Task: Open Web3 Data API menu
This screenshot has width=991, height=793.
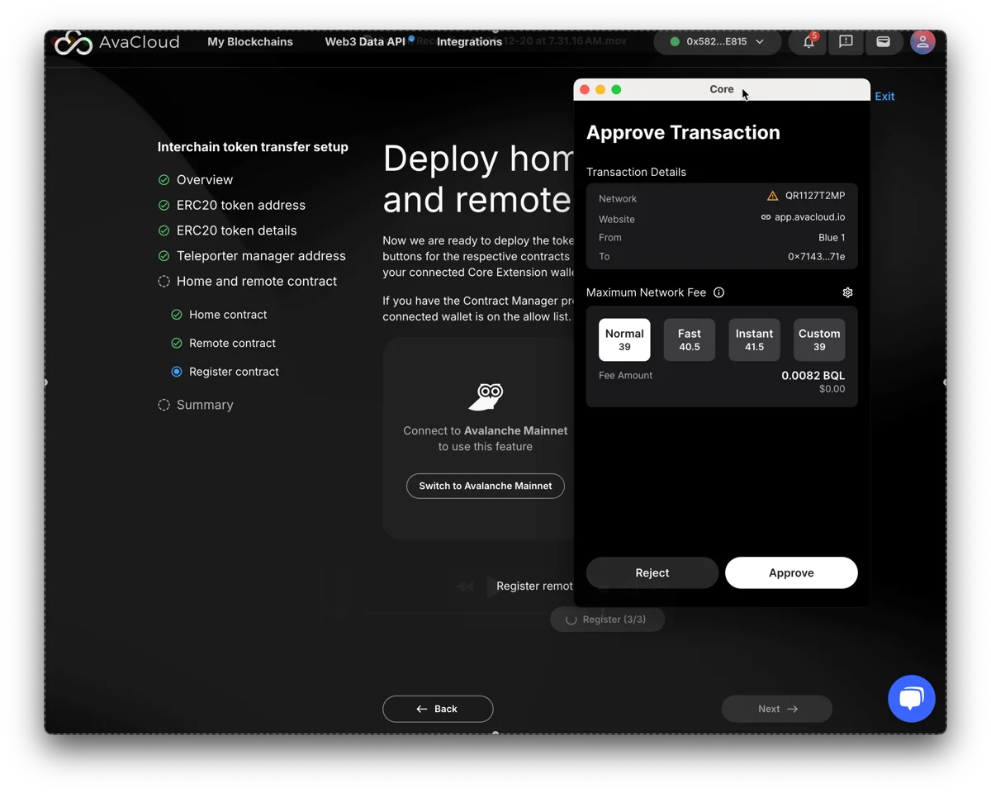Action: pyautogui.click(x=365, y=41)
